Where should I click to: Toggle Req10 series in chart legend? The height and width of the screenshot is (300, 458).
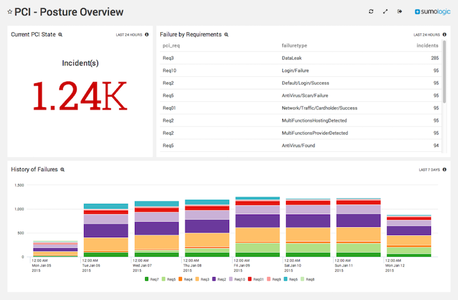pyautogui.click(x=237, y=279)
